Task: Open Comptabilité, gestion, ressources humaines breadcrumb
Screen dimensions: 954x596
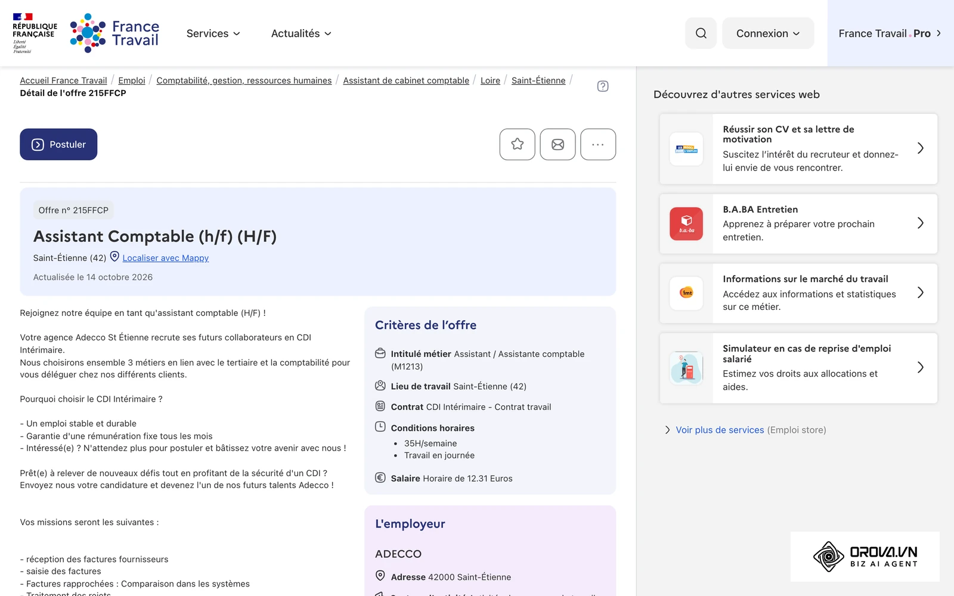Action: (x=244, y=80)
